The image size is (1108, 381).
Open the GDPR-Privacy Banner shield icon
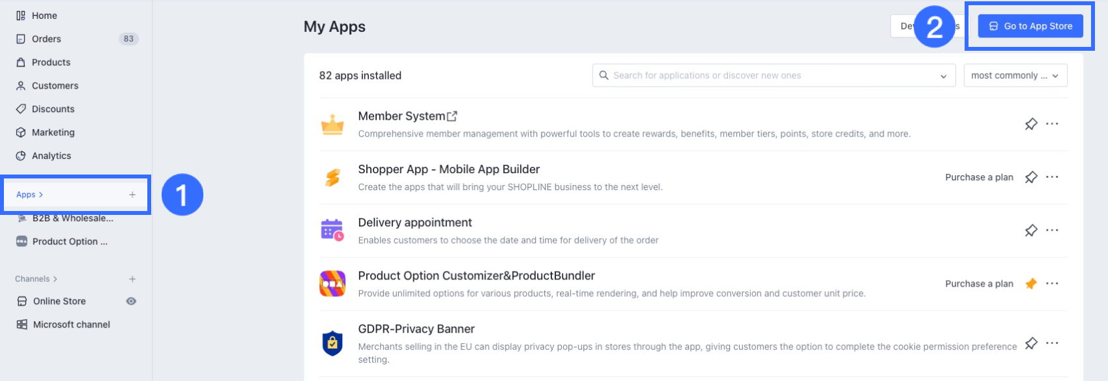[332, 343]
